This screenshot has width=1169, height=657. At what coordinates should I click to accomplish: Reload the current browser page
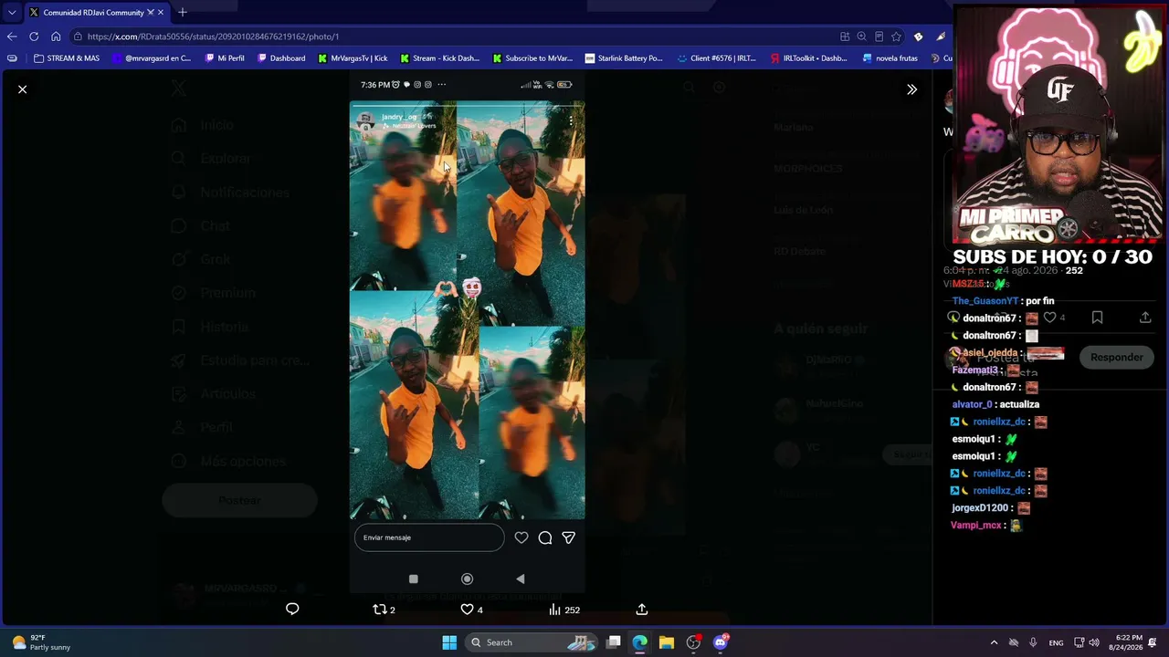tap(34, 36)
